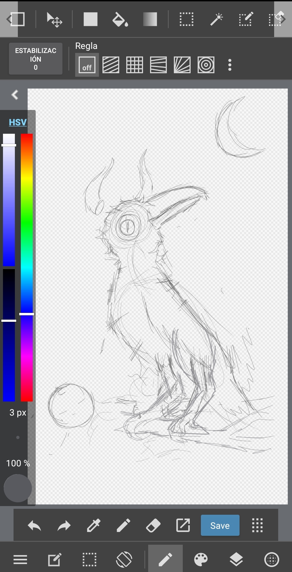This screenshot has height=572, width=292.
Task: Change the 100 % opacity value
Action: coord(18,463)
